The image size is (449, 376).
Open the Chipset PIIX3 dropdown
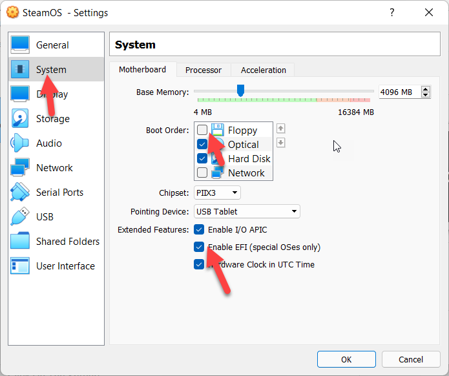[217, 193]
